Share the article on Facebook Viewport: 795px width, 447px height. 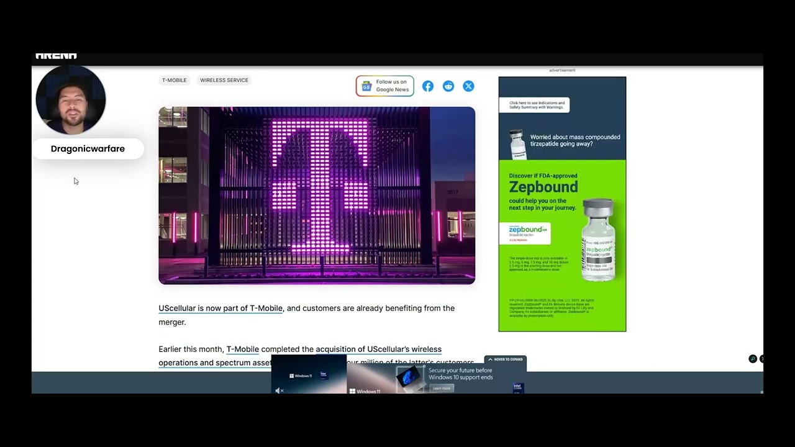428,86
